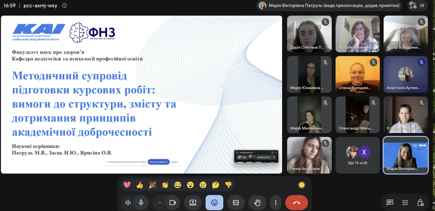Click muted mic icon on Марія Юхимівна tile
Screen dimensions: 435x211
click(x=325, y=62)
